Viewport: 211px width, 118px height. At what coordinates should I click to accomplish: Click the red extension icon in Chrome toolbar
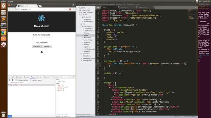pos(70,10)
